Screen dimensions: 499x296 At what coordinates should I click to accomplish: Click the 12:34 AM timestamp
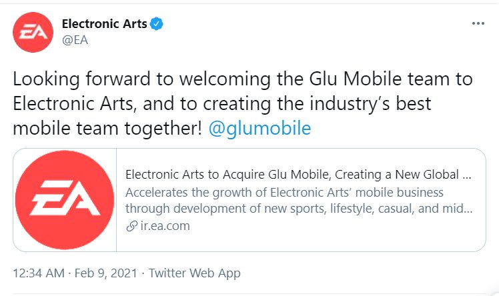(37, 273)
